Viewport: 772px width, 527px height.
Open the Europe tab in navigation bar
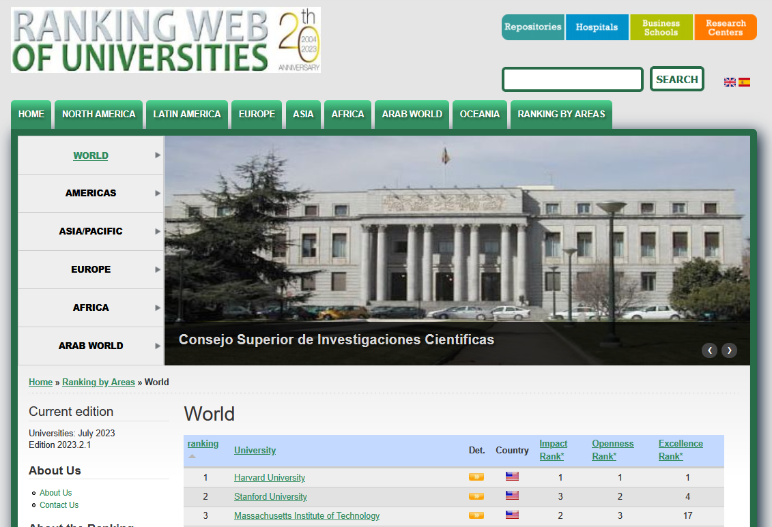click(257, 115)
